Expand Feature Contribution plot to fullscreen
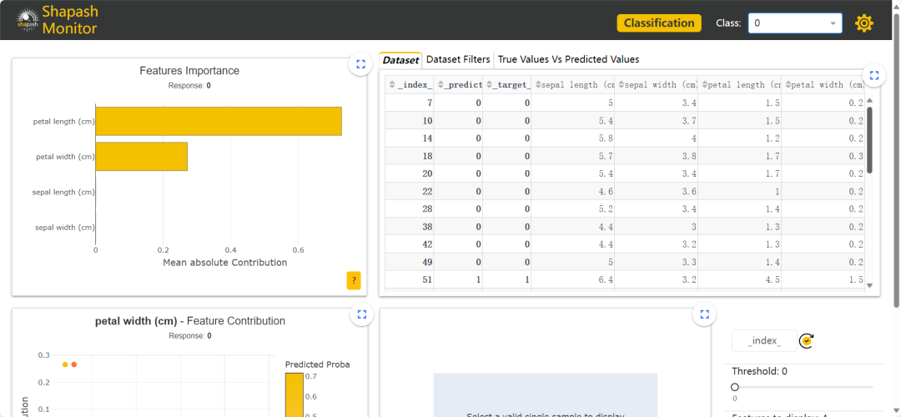The width and height of the screenshot is (901, 417). [x=361, y=314]
